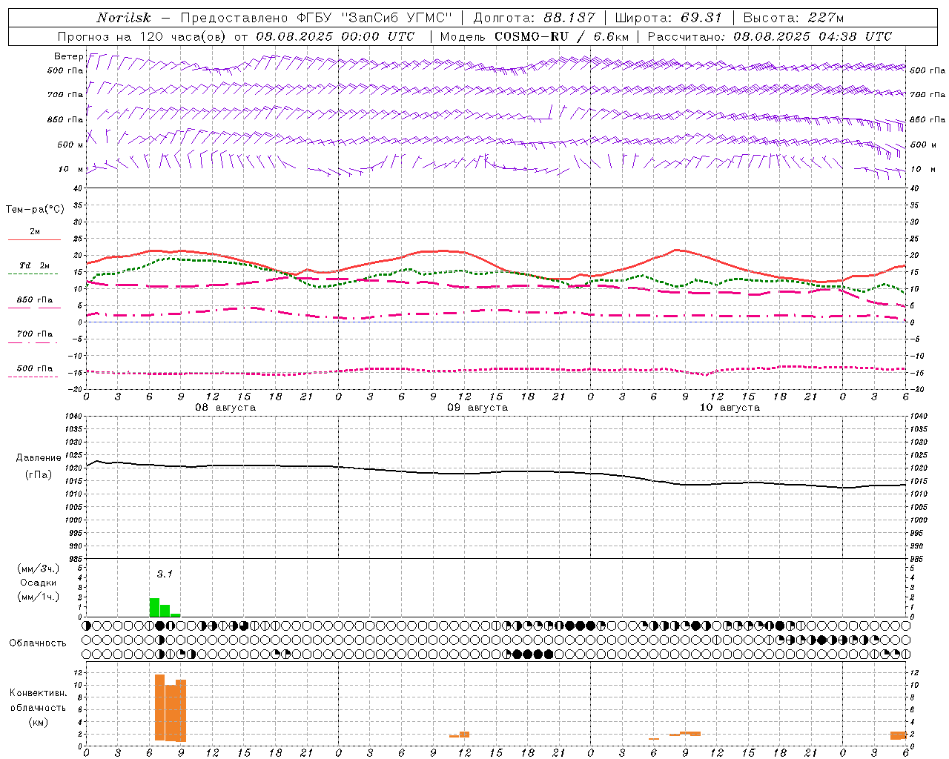
Task: Click the 10 августа date label
Action: 730,408
